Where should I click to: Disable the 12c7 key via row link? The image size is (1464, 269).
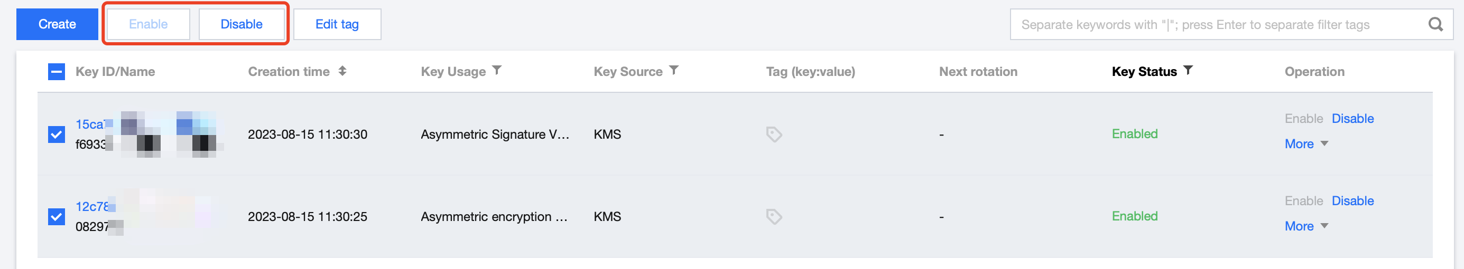(x=1352, y=201)
